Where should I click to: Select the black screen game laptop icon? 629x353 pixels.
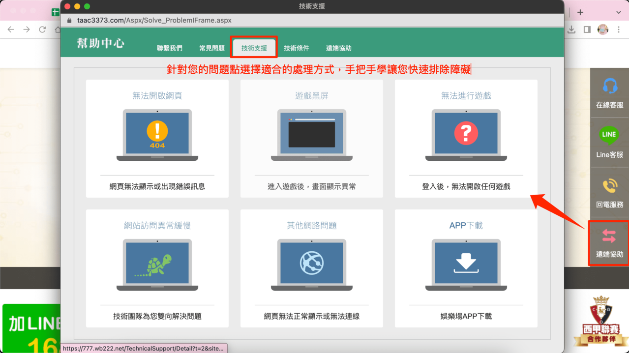point(311,134)
